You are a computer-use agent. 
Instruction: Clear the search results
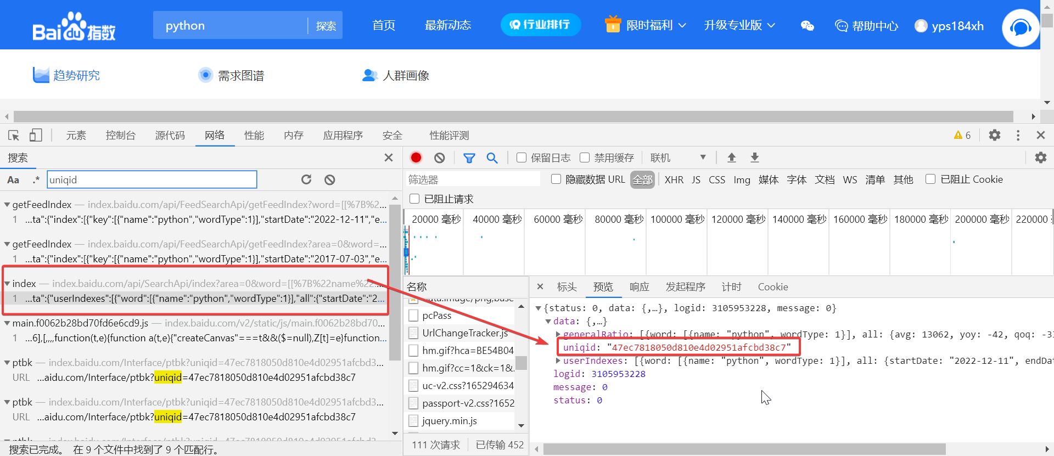coord(329,179)
